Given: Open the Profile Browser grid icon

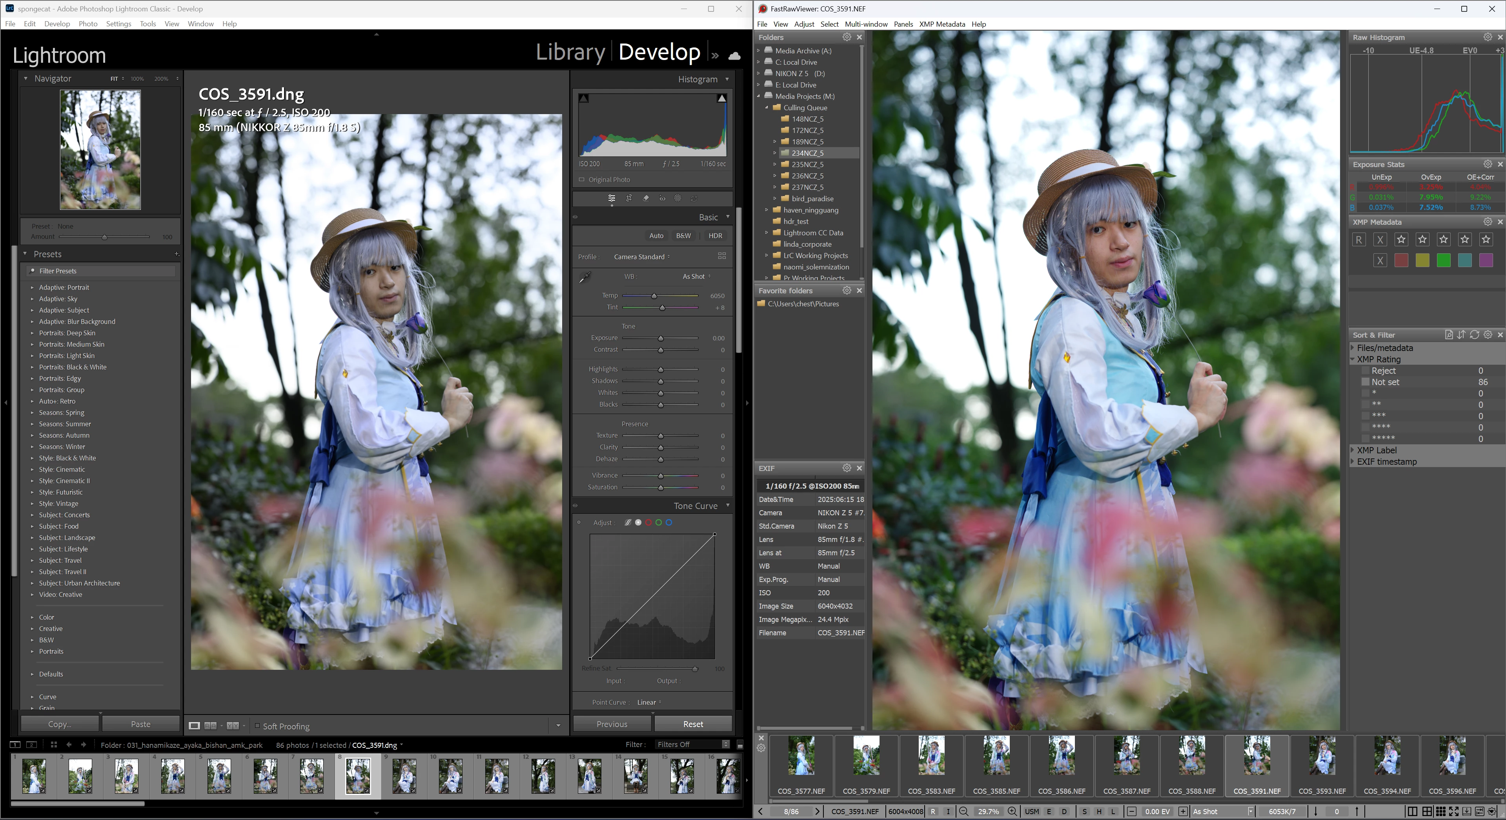Looking at the screenshot, I should pyautogui.click(x=721, y=256).
